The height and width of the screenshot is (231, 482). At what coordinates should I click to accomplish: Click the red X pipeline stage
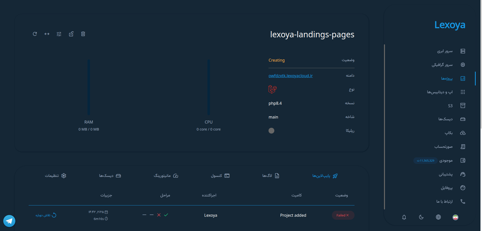159,215
